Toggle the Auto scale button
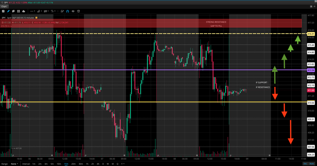The height and width of the screenshot is (166, 317). tap(312, 164)
